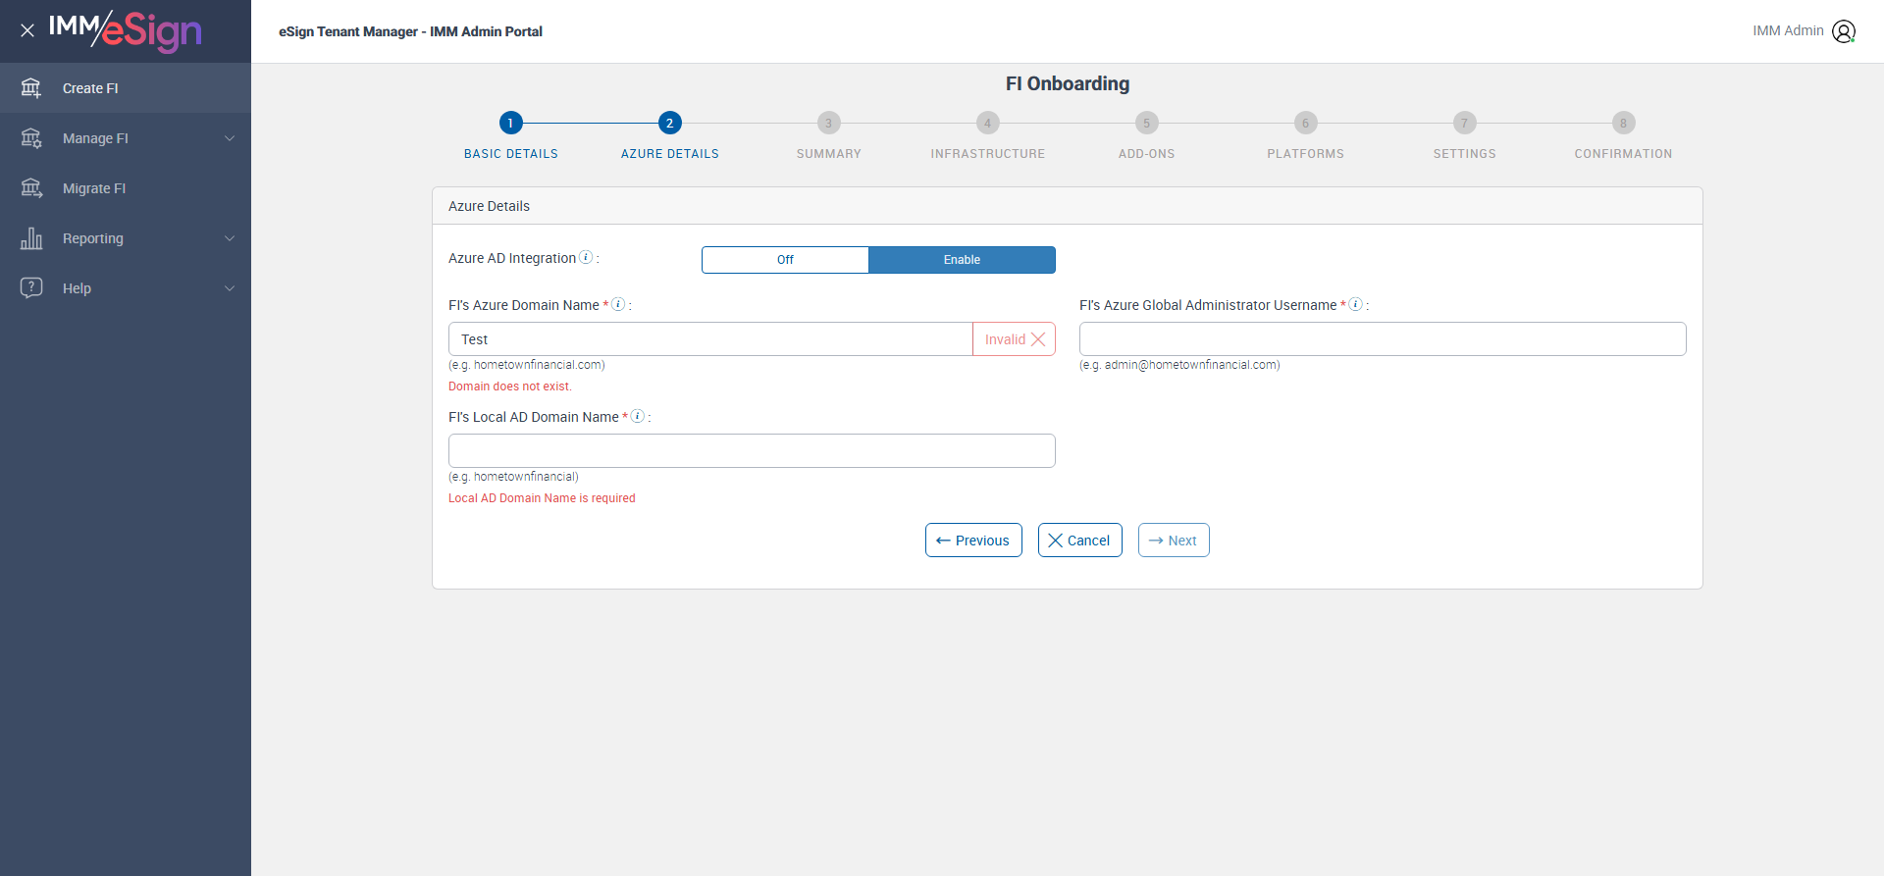Show info for Azure AD Integration

click(586, 257)
